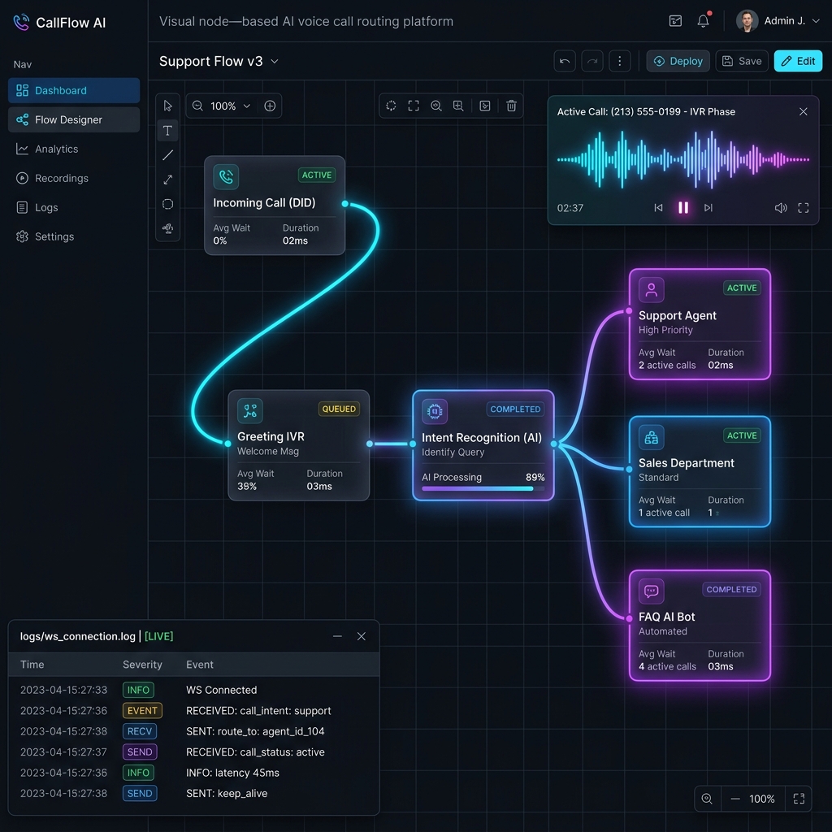The width and height of the screenshot is (832, 832).
Task: Click the 'WS Connected' log event
Action: coord(221,690)
